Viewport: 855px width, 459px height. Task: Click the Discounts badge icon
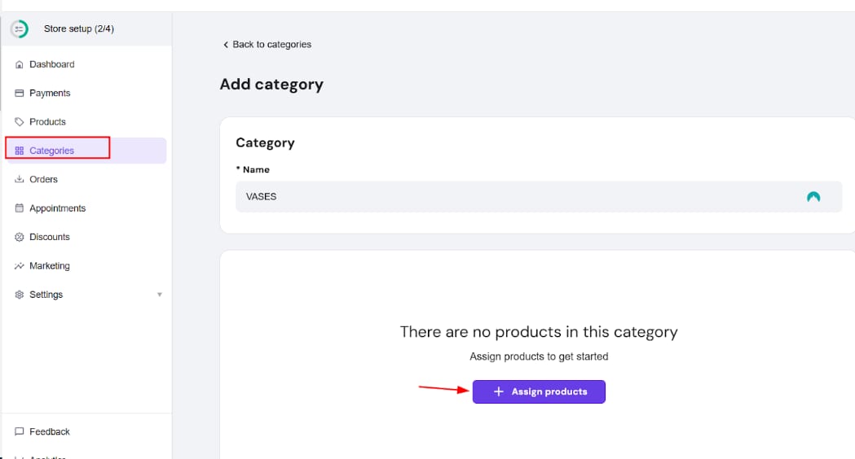(20, 238)
